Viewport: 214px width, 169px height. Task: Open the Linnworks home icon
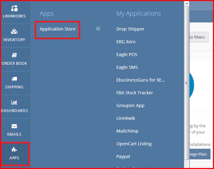point(14,8)
